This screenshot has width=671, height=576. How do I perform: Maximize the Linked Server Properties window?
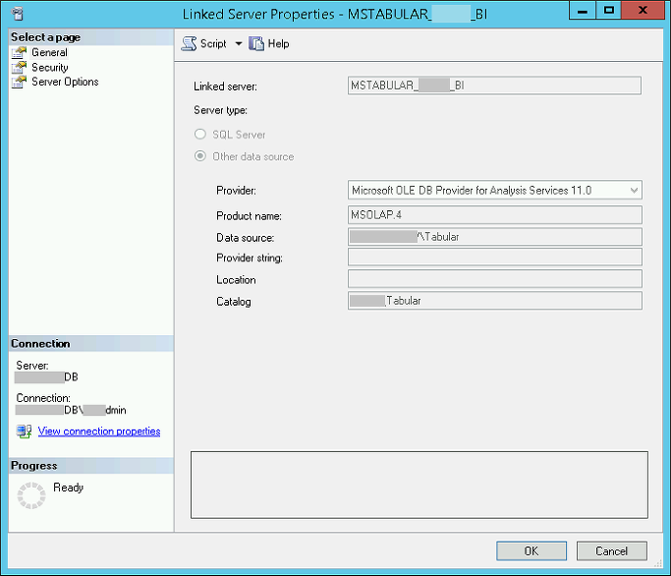(x=608, y=10)
